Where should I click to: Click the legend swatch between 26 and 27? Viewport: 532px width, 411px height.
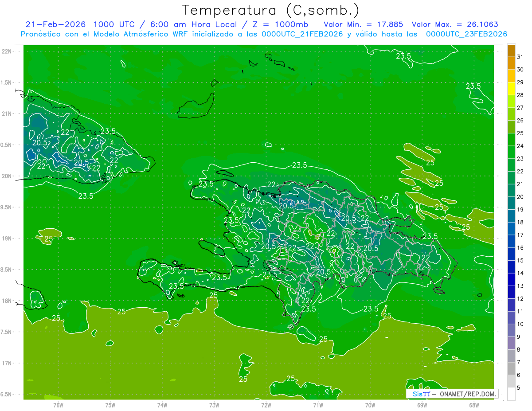point(511,114)
